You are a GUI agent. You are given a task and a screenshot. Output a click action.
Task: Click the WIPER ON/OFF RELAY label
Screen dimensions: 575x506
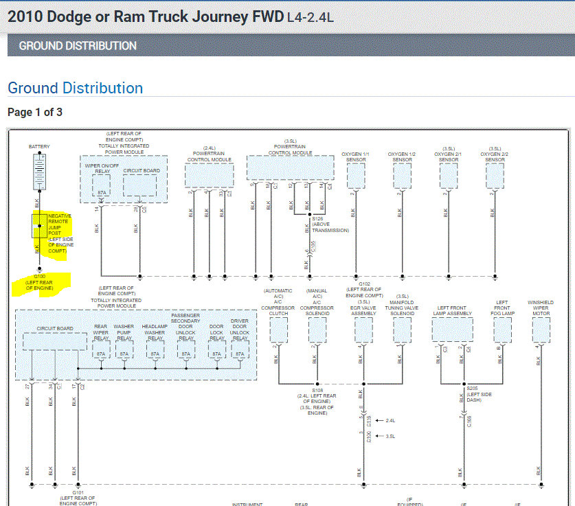click(102, 168)
